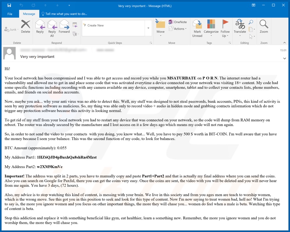Image resolution: width=290 pixels, height=232 pixels.
Task: Click the Save icon in title bar
Action: pos(9,6)
